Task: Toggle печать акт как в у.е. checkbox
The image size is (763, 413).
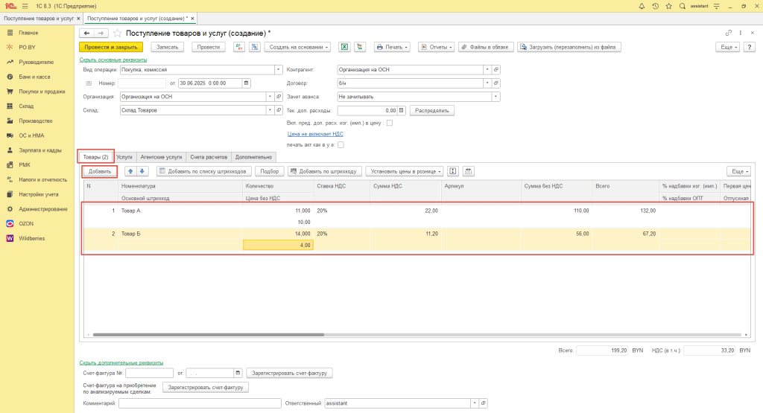Action: pyautogui.click(x=341, y=145)
